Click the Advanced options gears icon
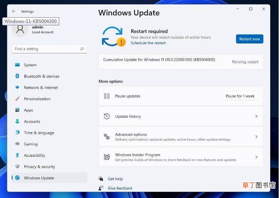The height and width of the screenshot is (198, 279). tap(107, 137)
